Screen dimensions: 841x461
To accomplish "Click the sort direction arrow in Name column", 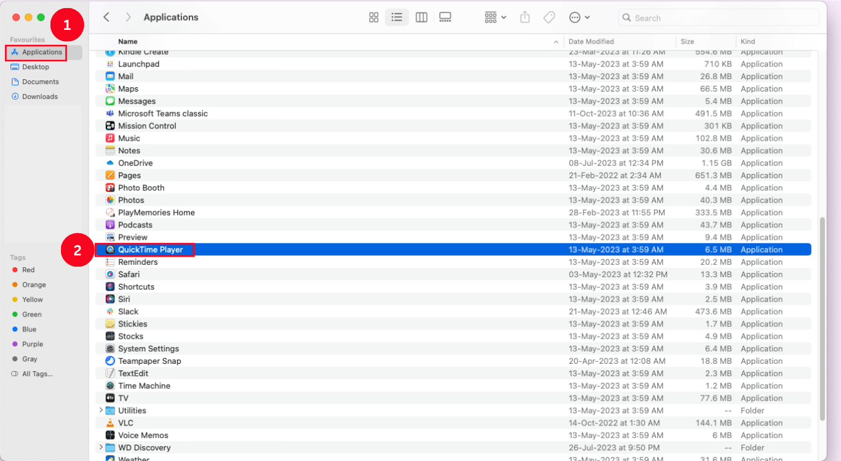I will point(556,42).
